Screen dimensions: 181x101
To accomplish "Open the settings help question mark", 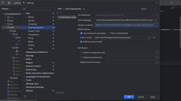I will point(25,97).
